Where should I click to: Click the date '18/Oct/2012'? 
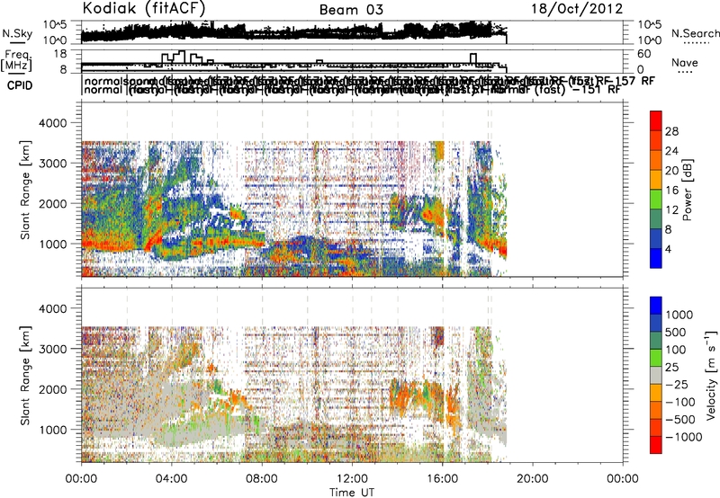pyautogui.click(x=577, y=9)
